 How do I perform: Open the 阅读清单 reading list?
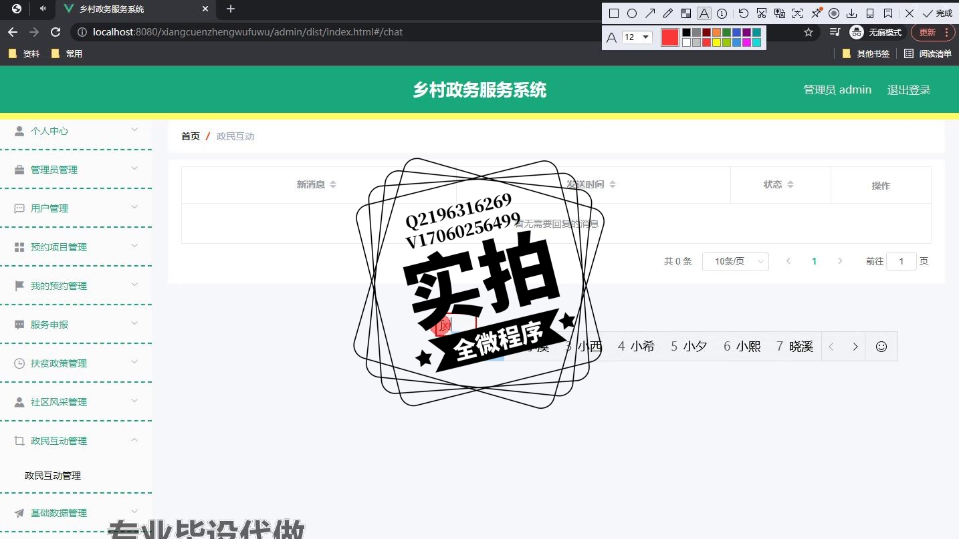point(928,53)
